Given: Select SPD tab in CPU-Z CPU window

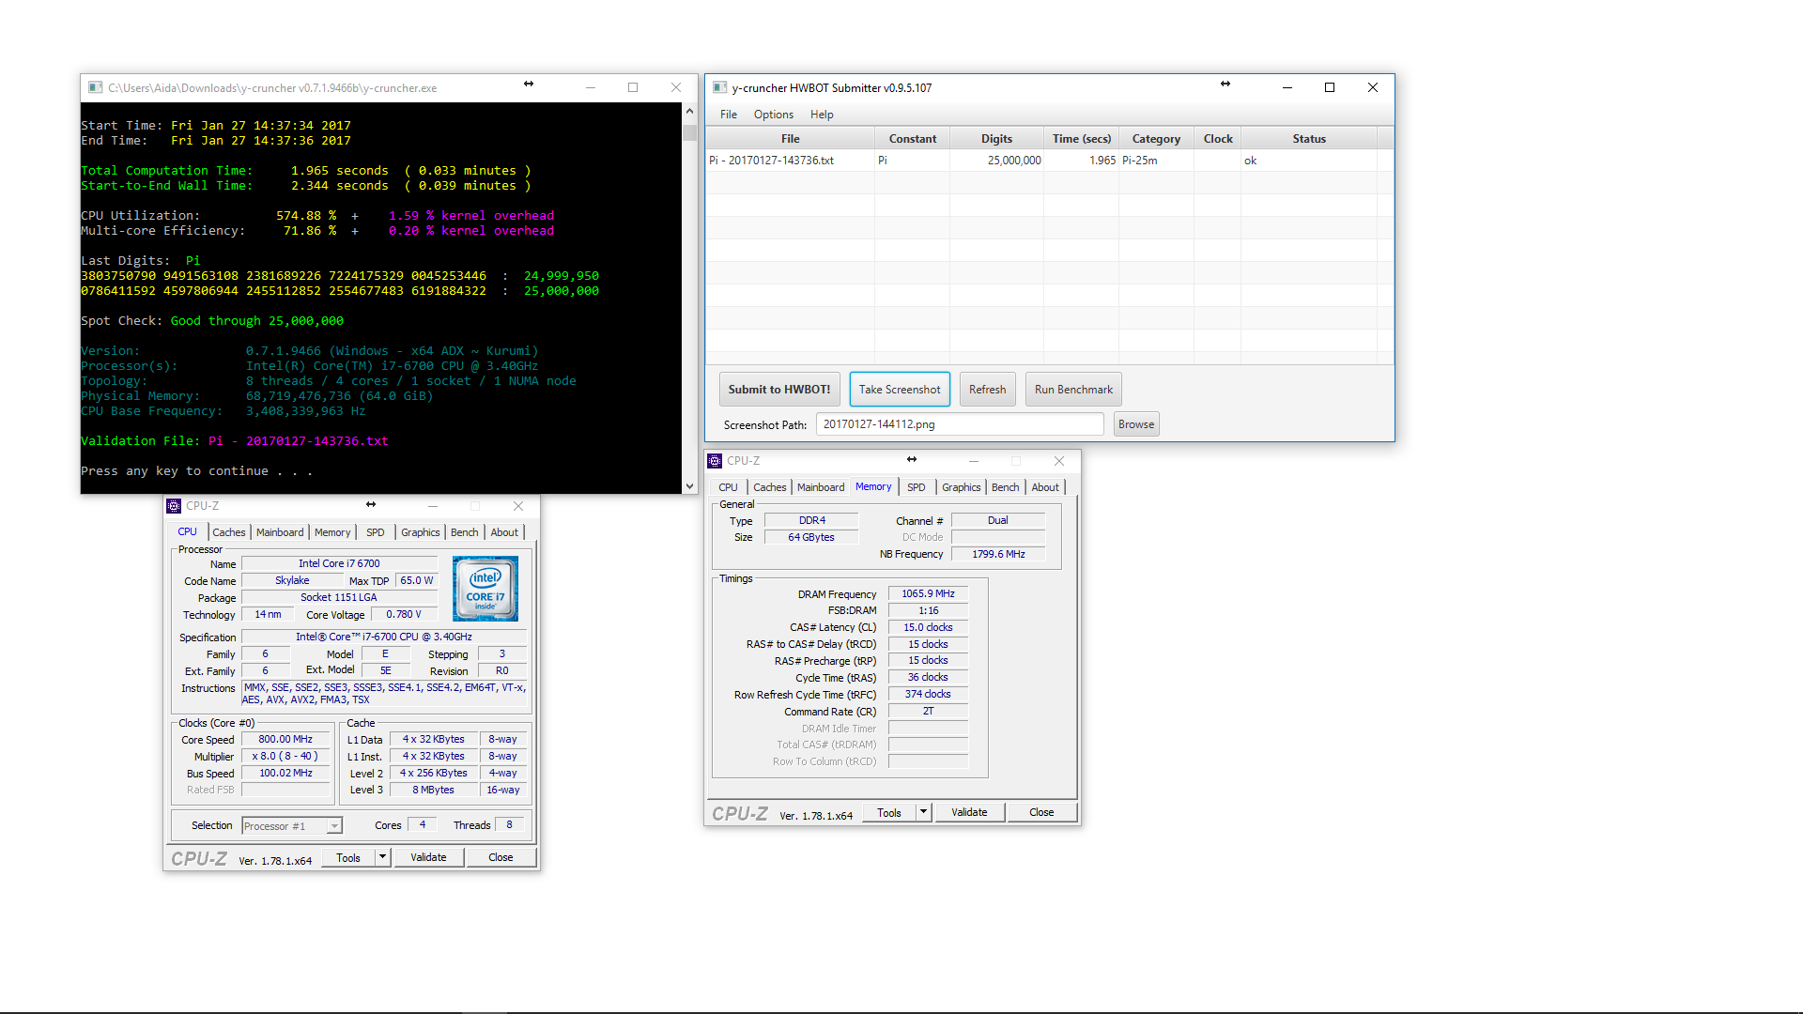Looking at the screenshot, I should click(376, 532).
